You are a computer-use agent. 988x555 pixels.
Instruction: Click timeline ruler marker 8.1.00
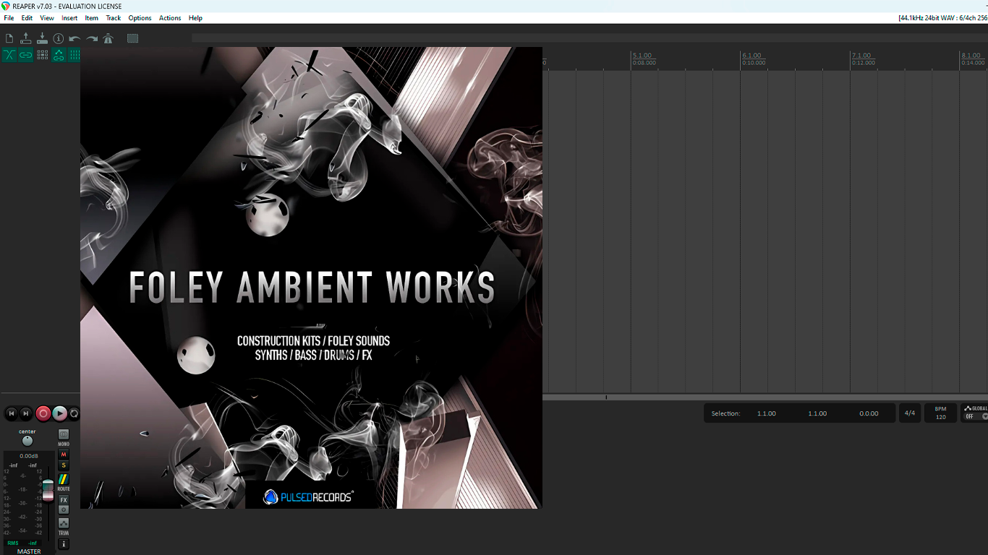click(971, 56)
